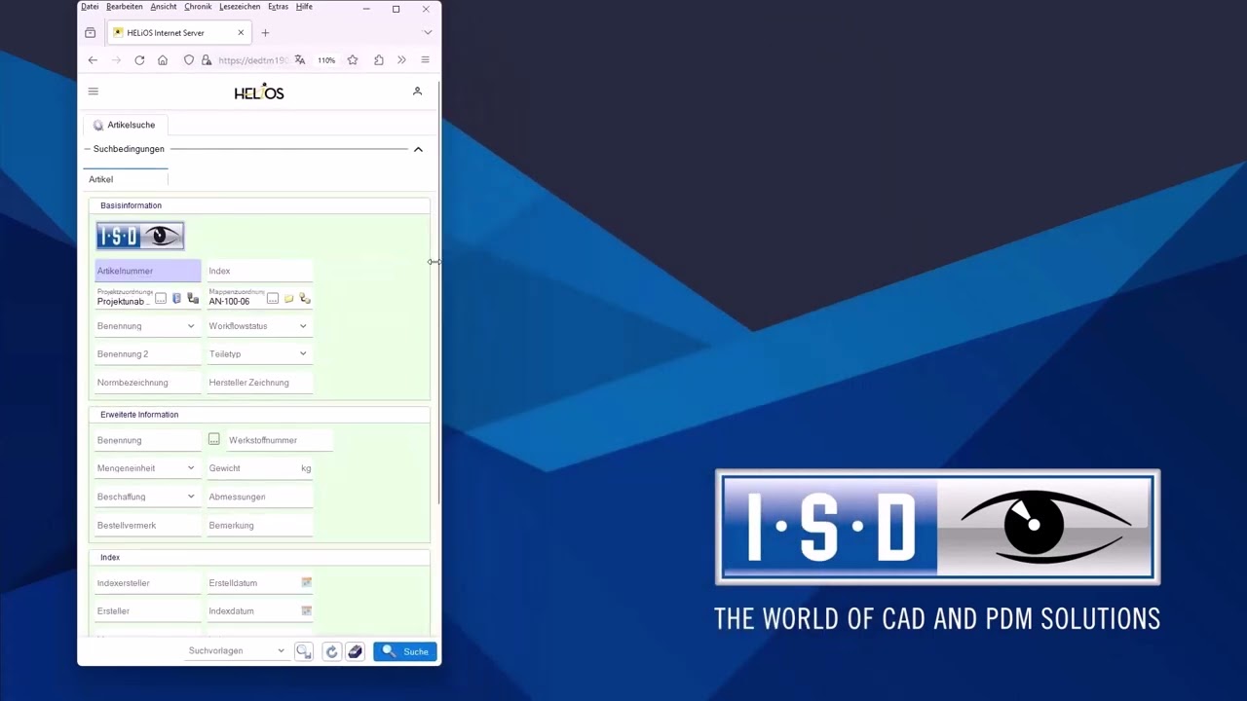Open the Ansicht menu

point(164,7)
